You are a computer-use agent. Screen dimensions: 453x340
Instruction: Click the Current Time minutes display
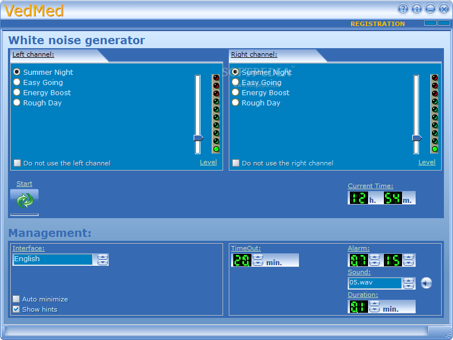393,198
